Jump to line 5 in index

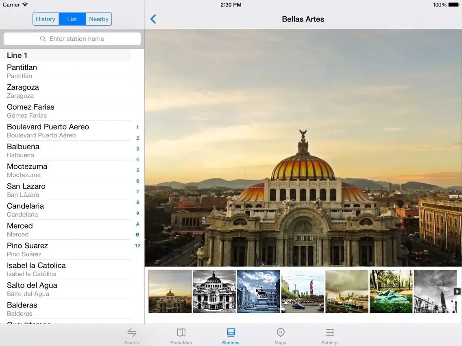(x=137, y=170)
